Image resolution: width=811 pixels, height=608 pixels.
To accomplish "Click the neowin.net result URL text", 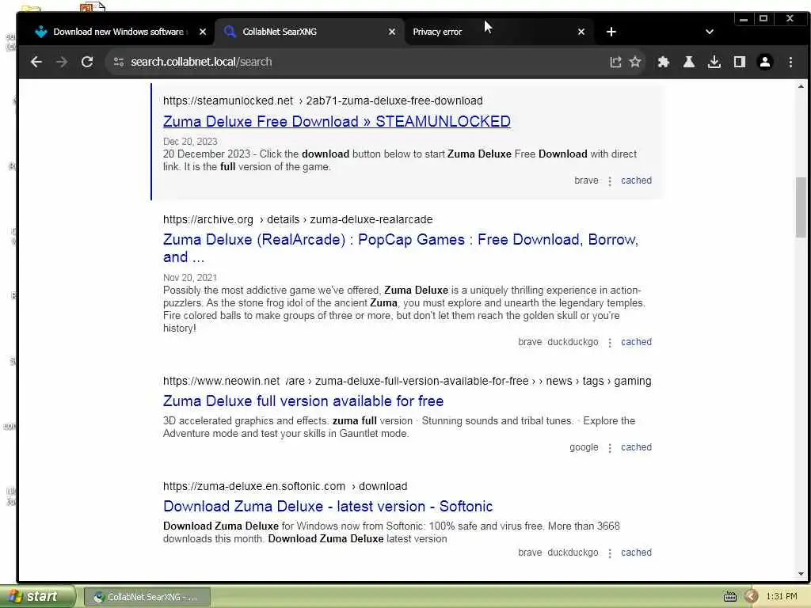I will click(407, 381).
